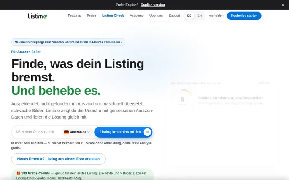Screen dimensions: 289x180
Task: Switch language to DE
Action: (189, 16)
